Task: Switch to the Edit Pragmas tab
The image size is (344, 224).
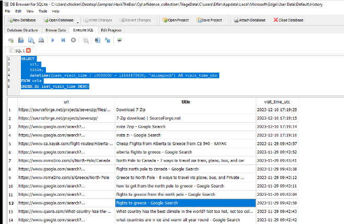Action: 111,30
